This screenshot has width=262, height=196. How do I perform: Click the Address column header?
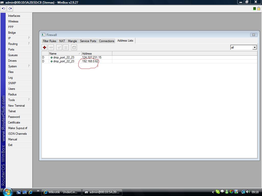pos(97,54)
